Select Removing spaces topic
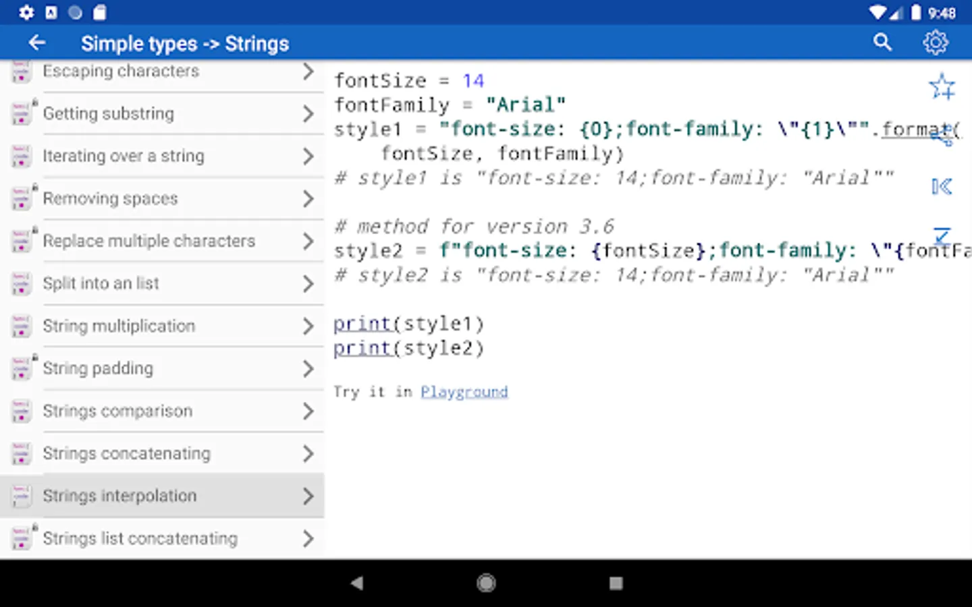Screen dimensions: 972x607 point(162,198)
